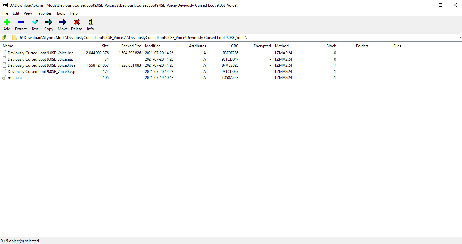Maximize the 7-Zip window
The width and height of the screenshot is (462, 244).
click(x=440, y=5)
